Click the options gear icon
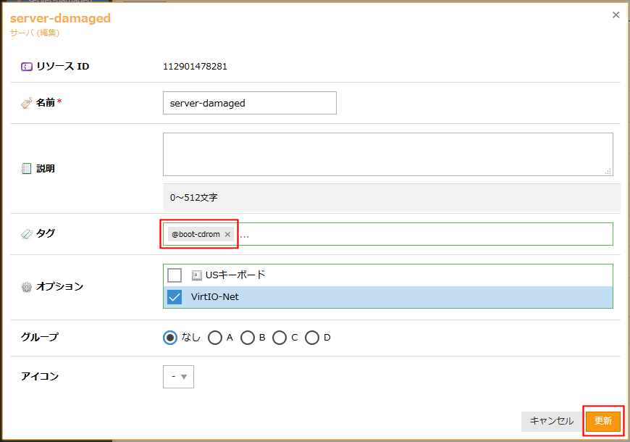The height and width of the screenshot is (442, 630). 27,287
